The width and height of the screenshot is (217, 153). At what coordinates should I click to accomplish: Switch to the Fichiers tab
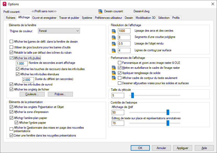[10, 18]
